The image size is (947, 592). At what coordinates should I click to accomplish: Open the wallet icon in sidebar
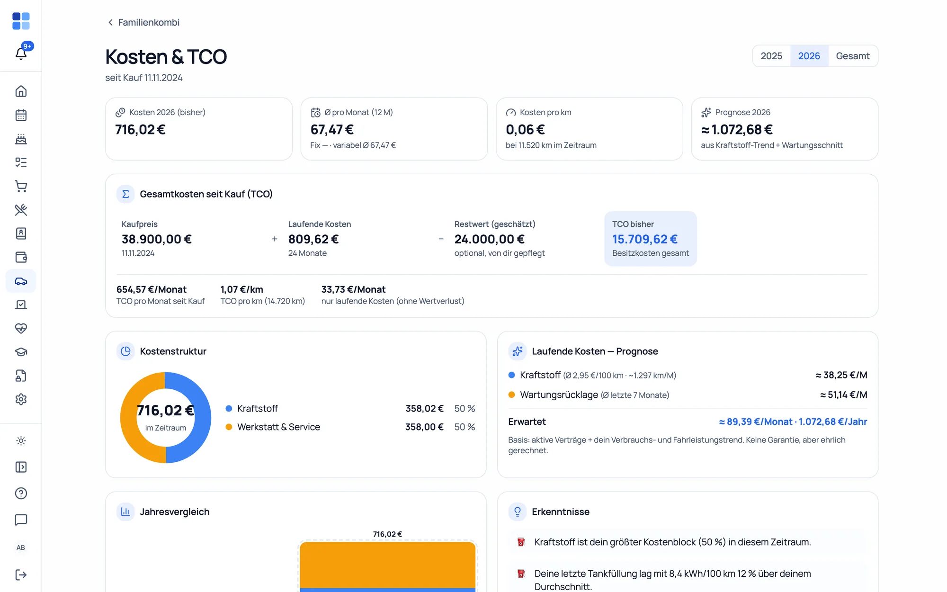21,257
